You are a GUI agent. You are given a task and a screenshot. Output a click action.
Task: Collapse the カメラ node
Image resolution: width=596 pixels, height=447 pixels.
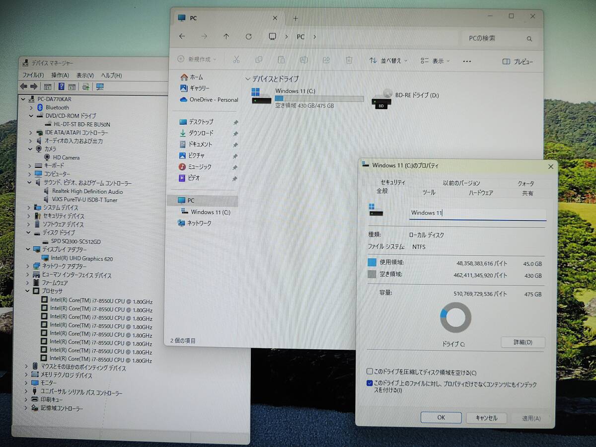[31, 149]
